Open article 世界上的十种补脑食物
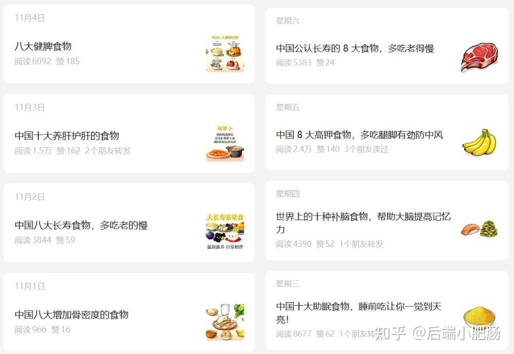Image resolution: width=514 pixels, height=354 pixels. tap(363, 223)
